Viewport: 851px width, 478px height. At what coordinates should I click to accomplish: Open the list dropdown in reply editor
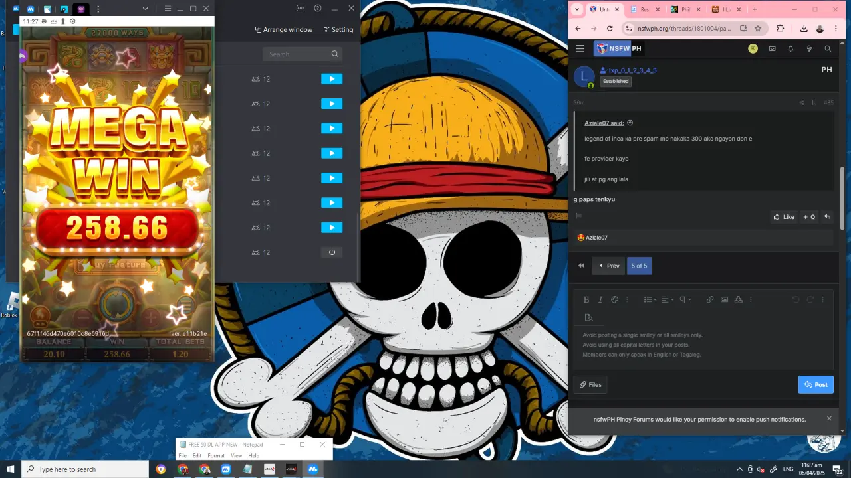tap(649, 300)
